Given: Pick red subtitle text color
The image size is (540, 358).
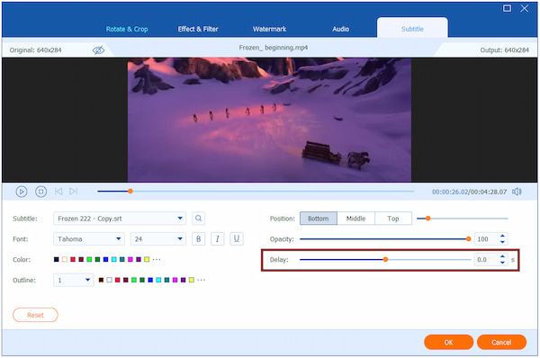Looking at the screenshot, I should point(73,259).
